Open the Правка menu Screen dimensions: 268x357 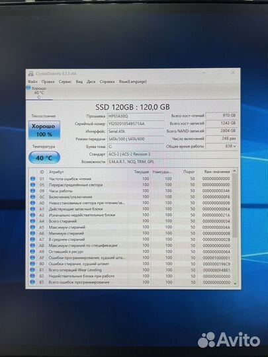(48, 81)
